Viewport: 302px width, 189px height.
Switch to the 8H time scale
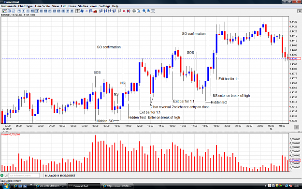(x=59, y=11)
